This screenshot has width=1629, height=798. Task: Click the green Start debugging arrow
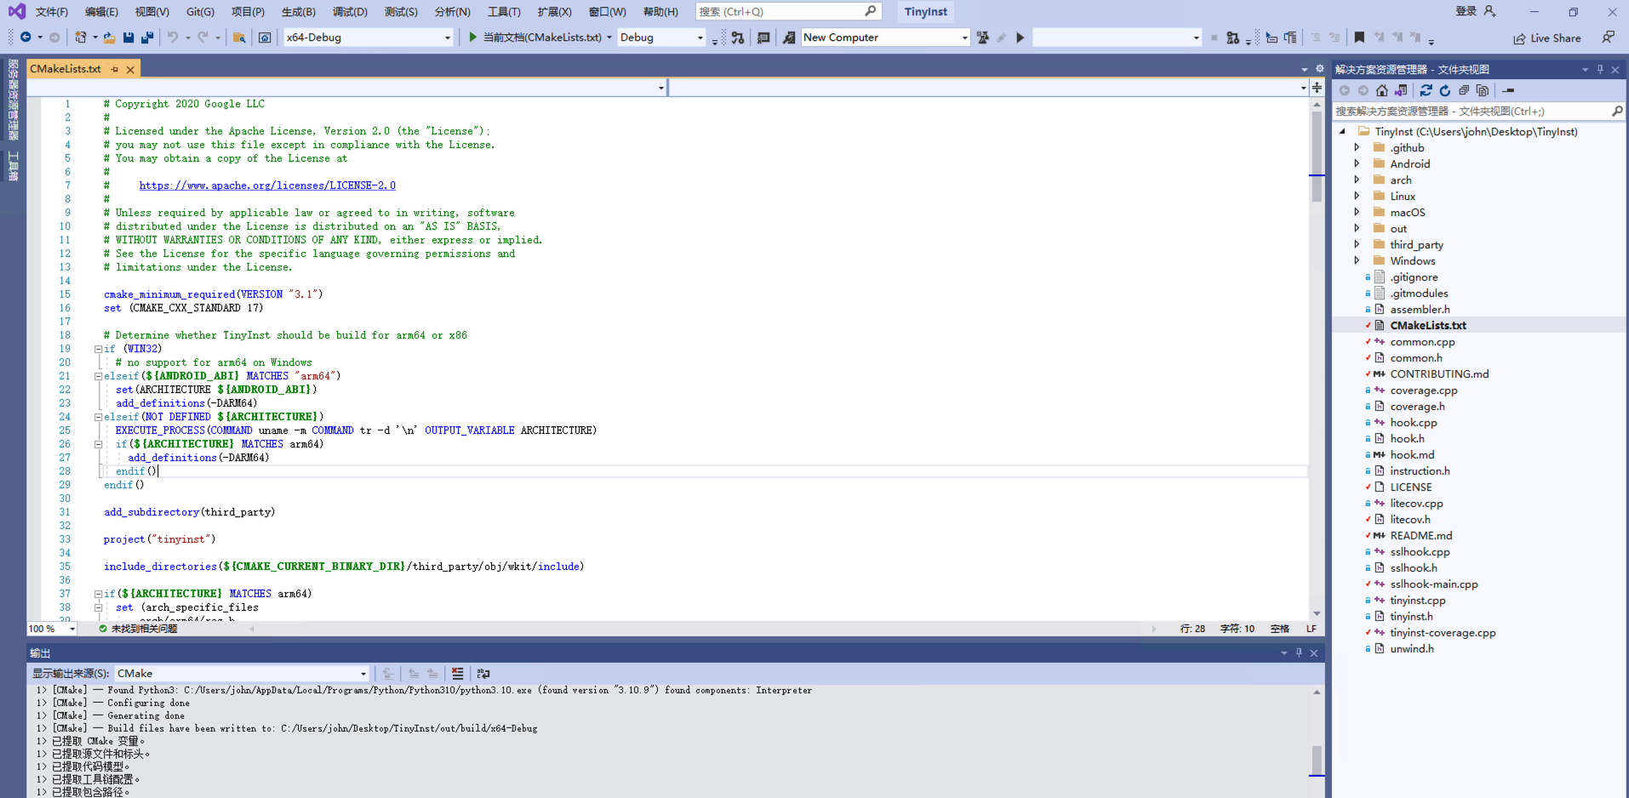(x=472, y=37)
